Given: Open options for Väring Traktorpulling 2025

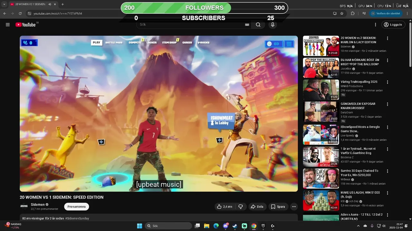Looking at the screenshot, I should pos(388,82).
